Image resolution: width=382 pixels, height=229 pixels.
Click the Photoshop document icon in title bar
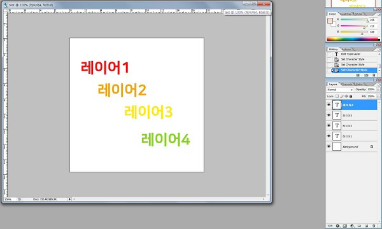tap(5, 5)
